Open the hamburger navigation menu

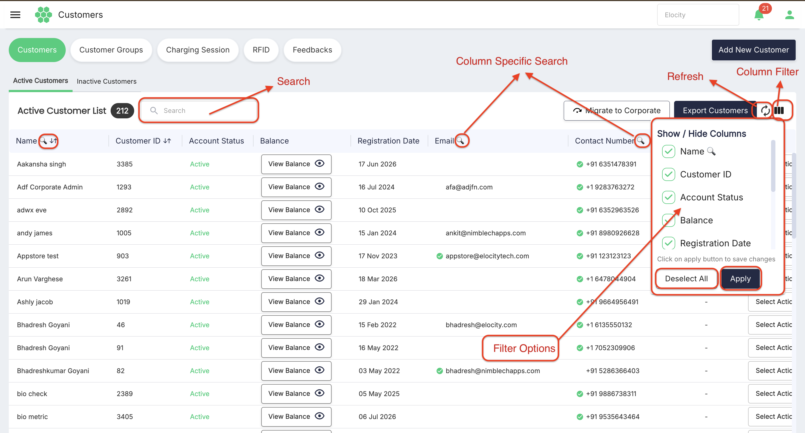(x=15, y=15)
